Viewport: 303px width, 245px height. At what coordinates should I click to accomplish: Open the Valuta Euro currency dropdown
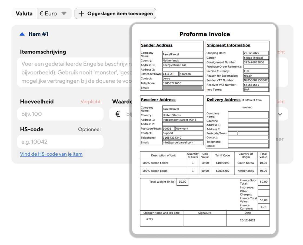pyautogui.click(x=54, y=13)
